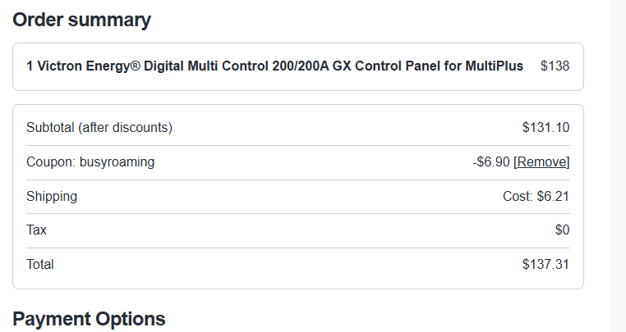Select the Cost: $6.21 shipping value
This screenshot has width=626, height=332.
click(x=536, y=196)
